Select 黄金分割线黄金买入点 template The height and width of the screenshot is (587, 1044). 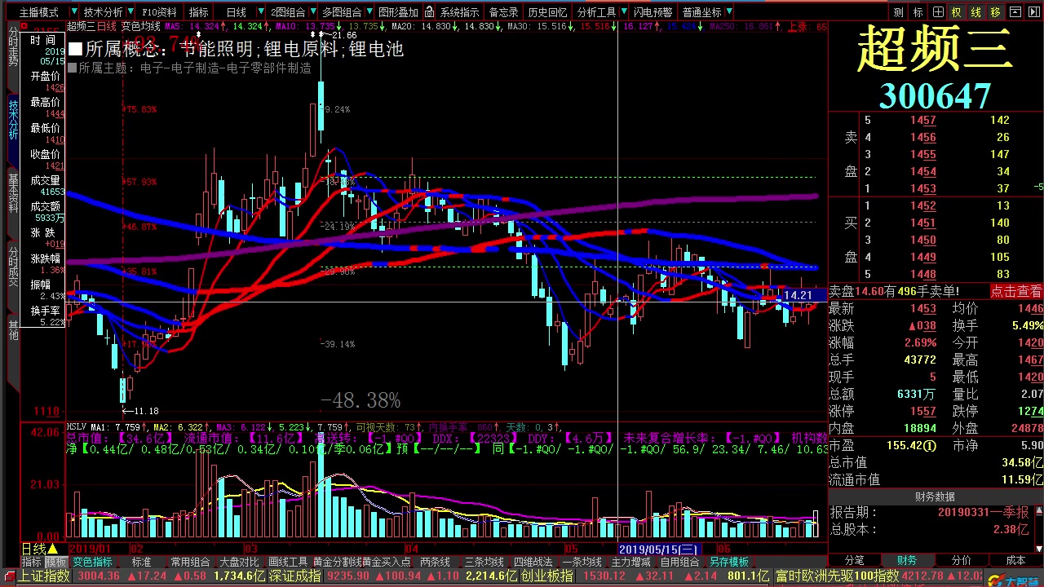(362, 562)
